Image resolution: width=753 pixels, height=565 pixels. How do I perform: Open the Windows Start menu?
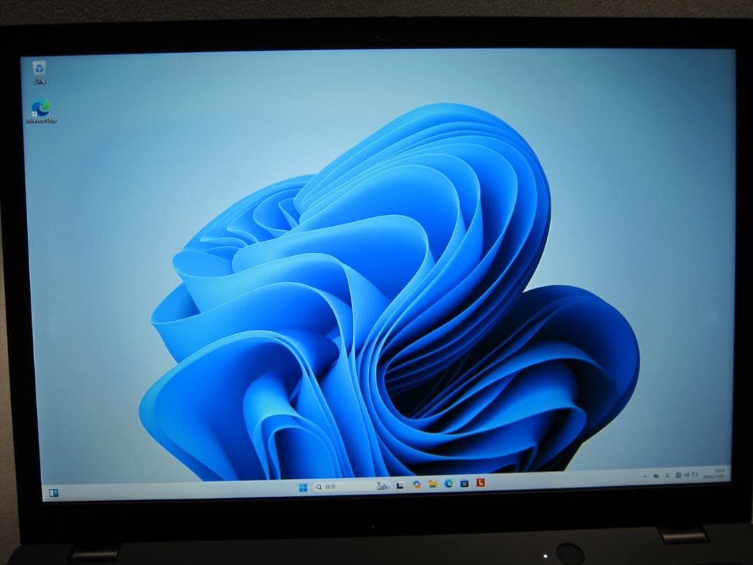[x=303, y=487]
